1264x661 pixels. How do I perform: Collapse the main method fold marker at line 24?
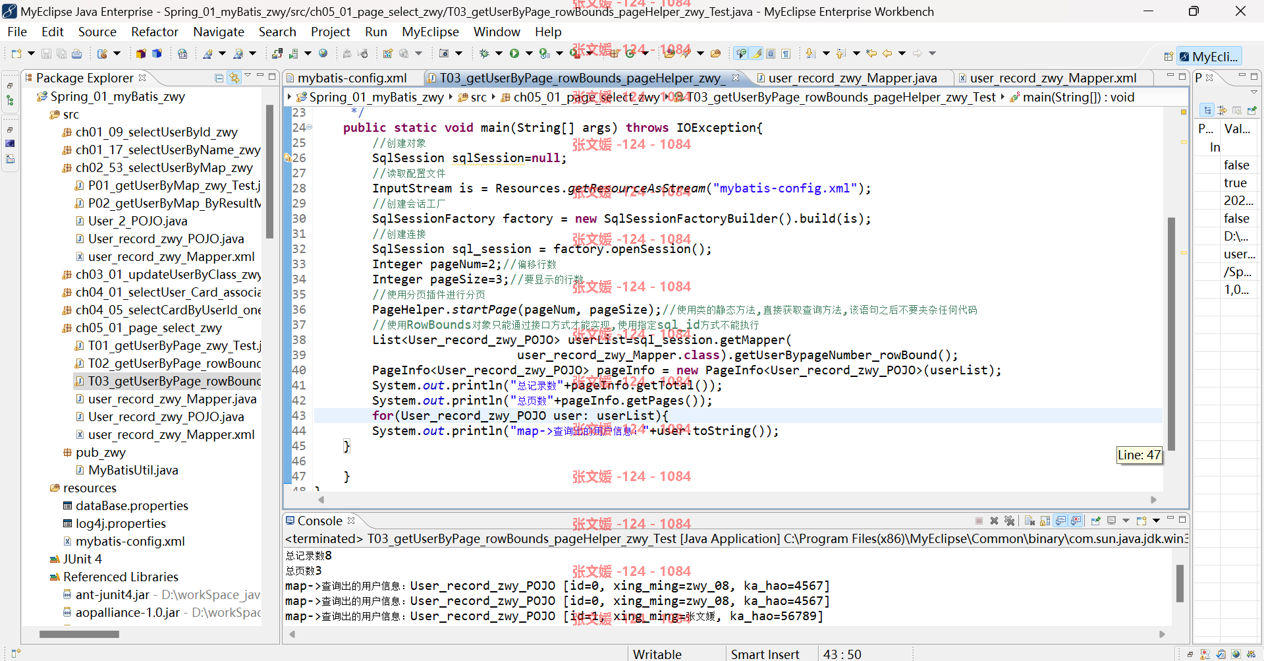tap(310, 127)
